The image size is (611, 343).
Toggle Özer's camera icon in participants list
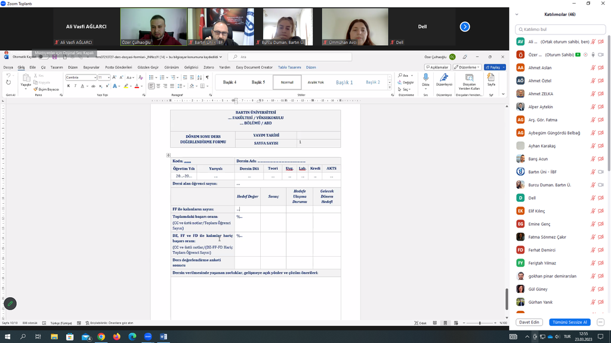coord(601,55)
